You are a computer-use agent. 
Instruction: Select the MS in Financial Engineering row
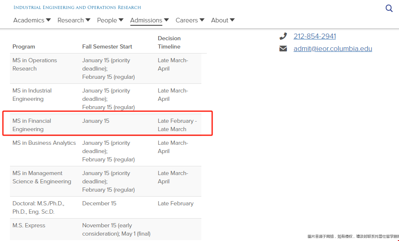pos(105,125)
